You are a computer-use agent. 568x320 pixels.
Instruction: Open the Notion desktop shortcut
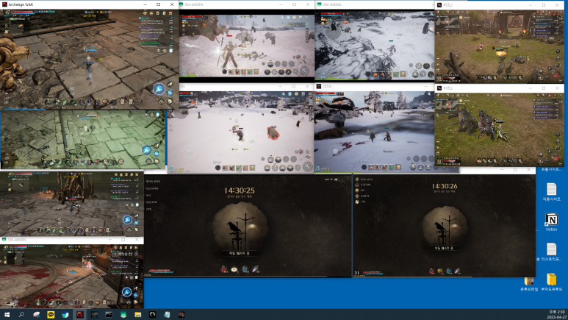551,222
